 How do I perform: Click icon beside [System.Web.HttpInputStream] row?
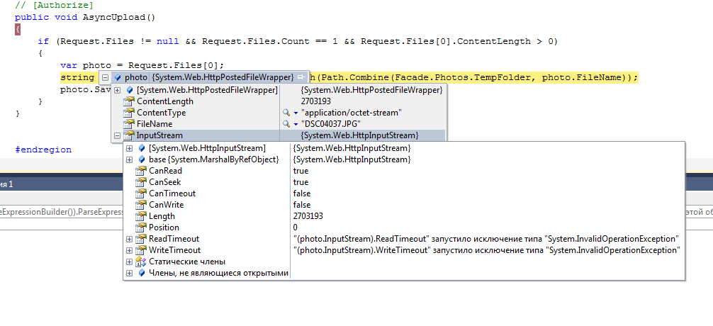click(x=142, y=148)
